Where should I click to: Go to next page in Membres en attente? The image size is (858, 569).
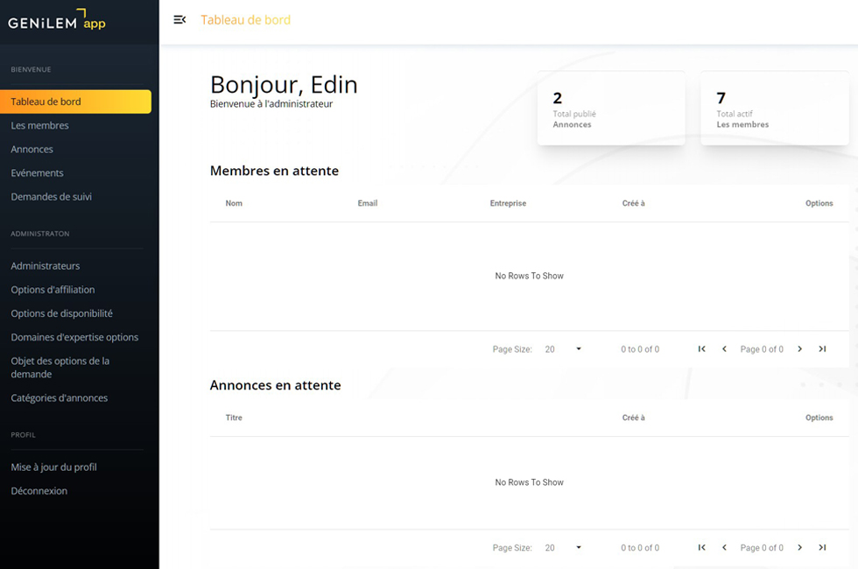point(799,349)
